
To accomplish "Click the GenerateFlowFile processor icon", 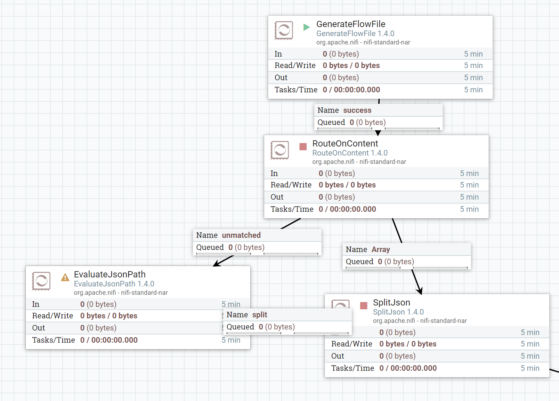I will [283, 31].
